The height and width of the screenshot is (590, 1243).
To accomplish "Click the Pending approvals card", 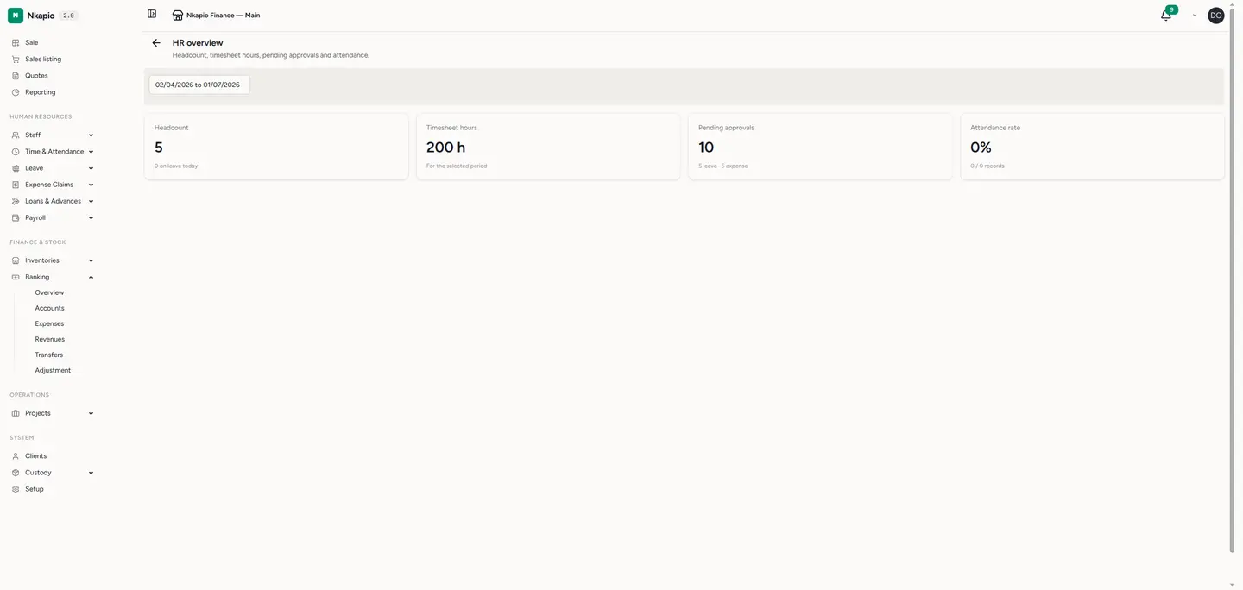I will tap(820, 147).
